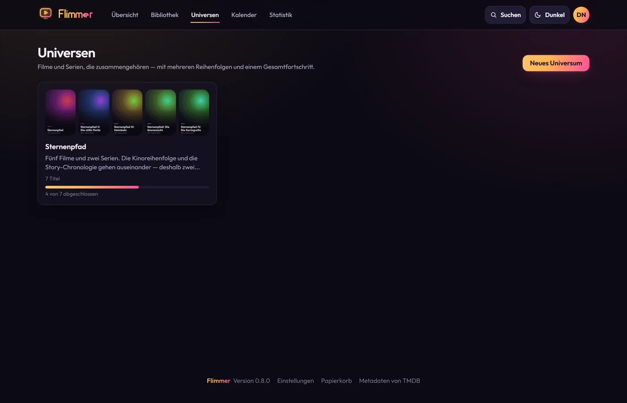Open the Suchen search button
Image resolution: width=627 pixels, height=403 pixels.
[505, 15]
